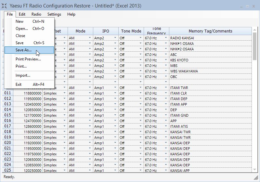Viewport: 260px width, 182px height.
Task: Select Import... in the File menu
Action: pyautogui.click(x=29, y=75)
